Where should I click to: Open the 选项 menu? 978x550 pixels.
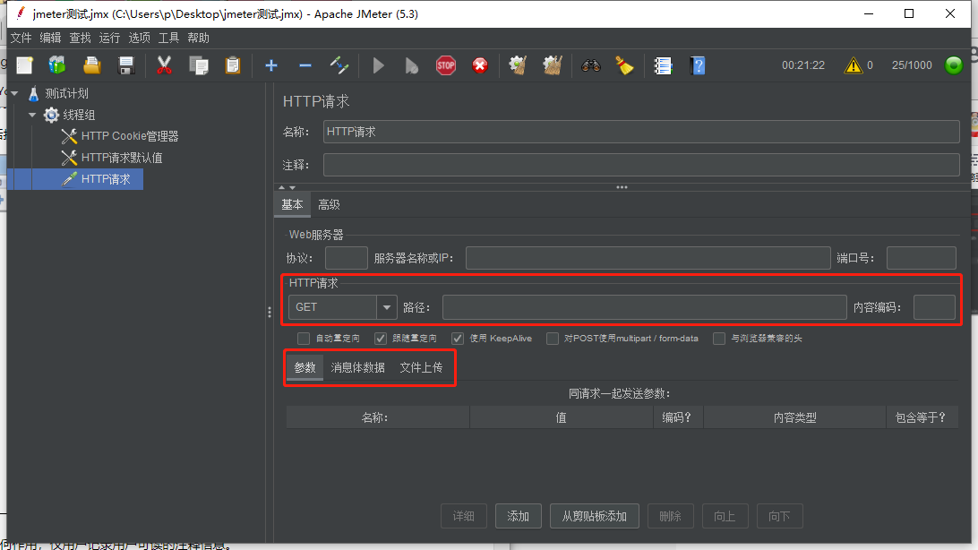(139, 38)
